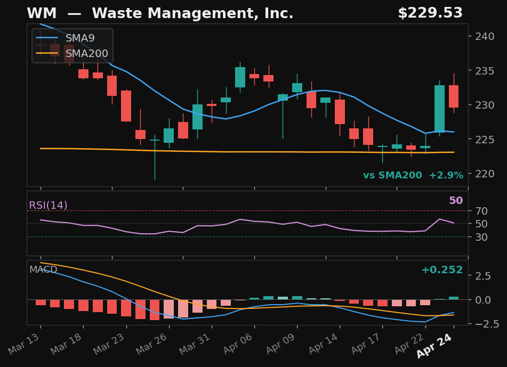This screenshot has height=367, width=507.
Task: Click the MACD zero line
Action: (x=240, y=299)
